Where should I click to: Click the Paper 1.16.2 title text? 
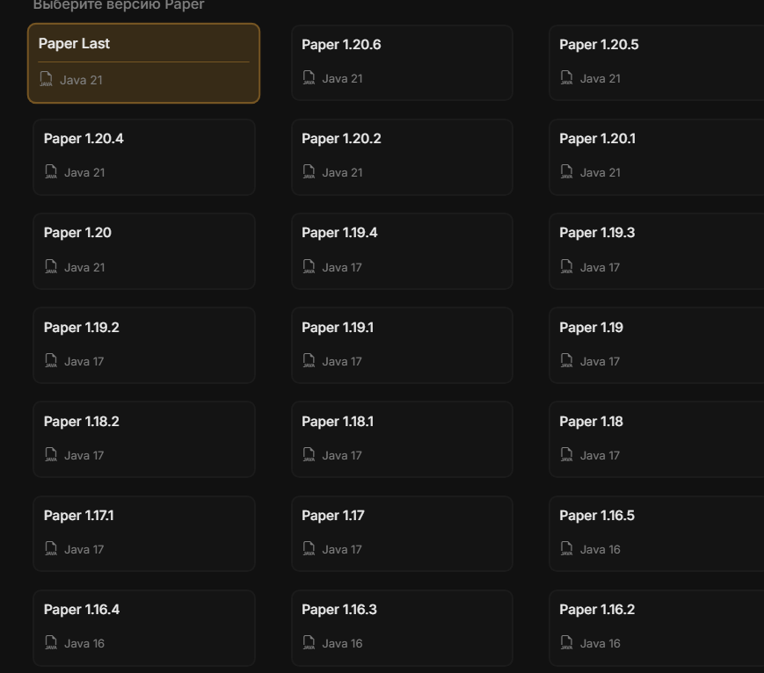tap(597, 610)
